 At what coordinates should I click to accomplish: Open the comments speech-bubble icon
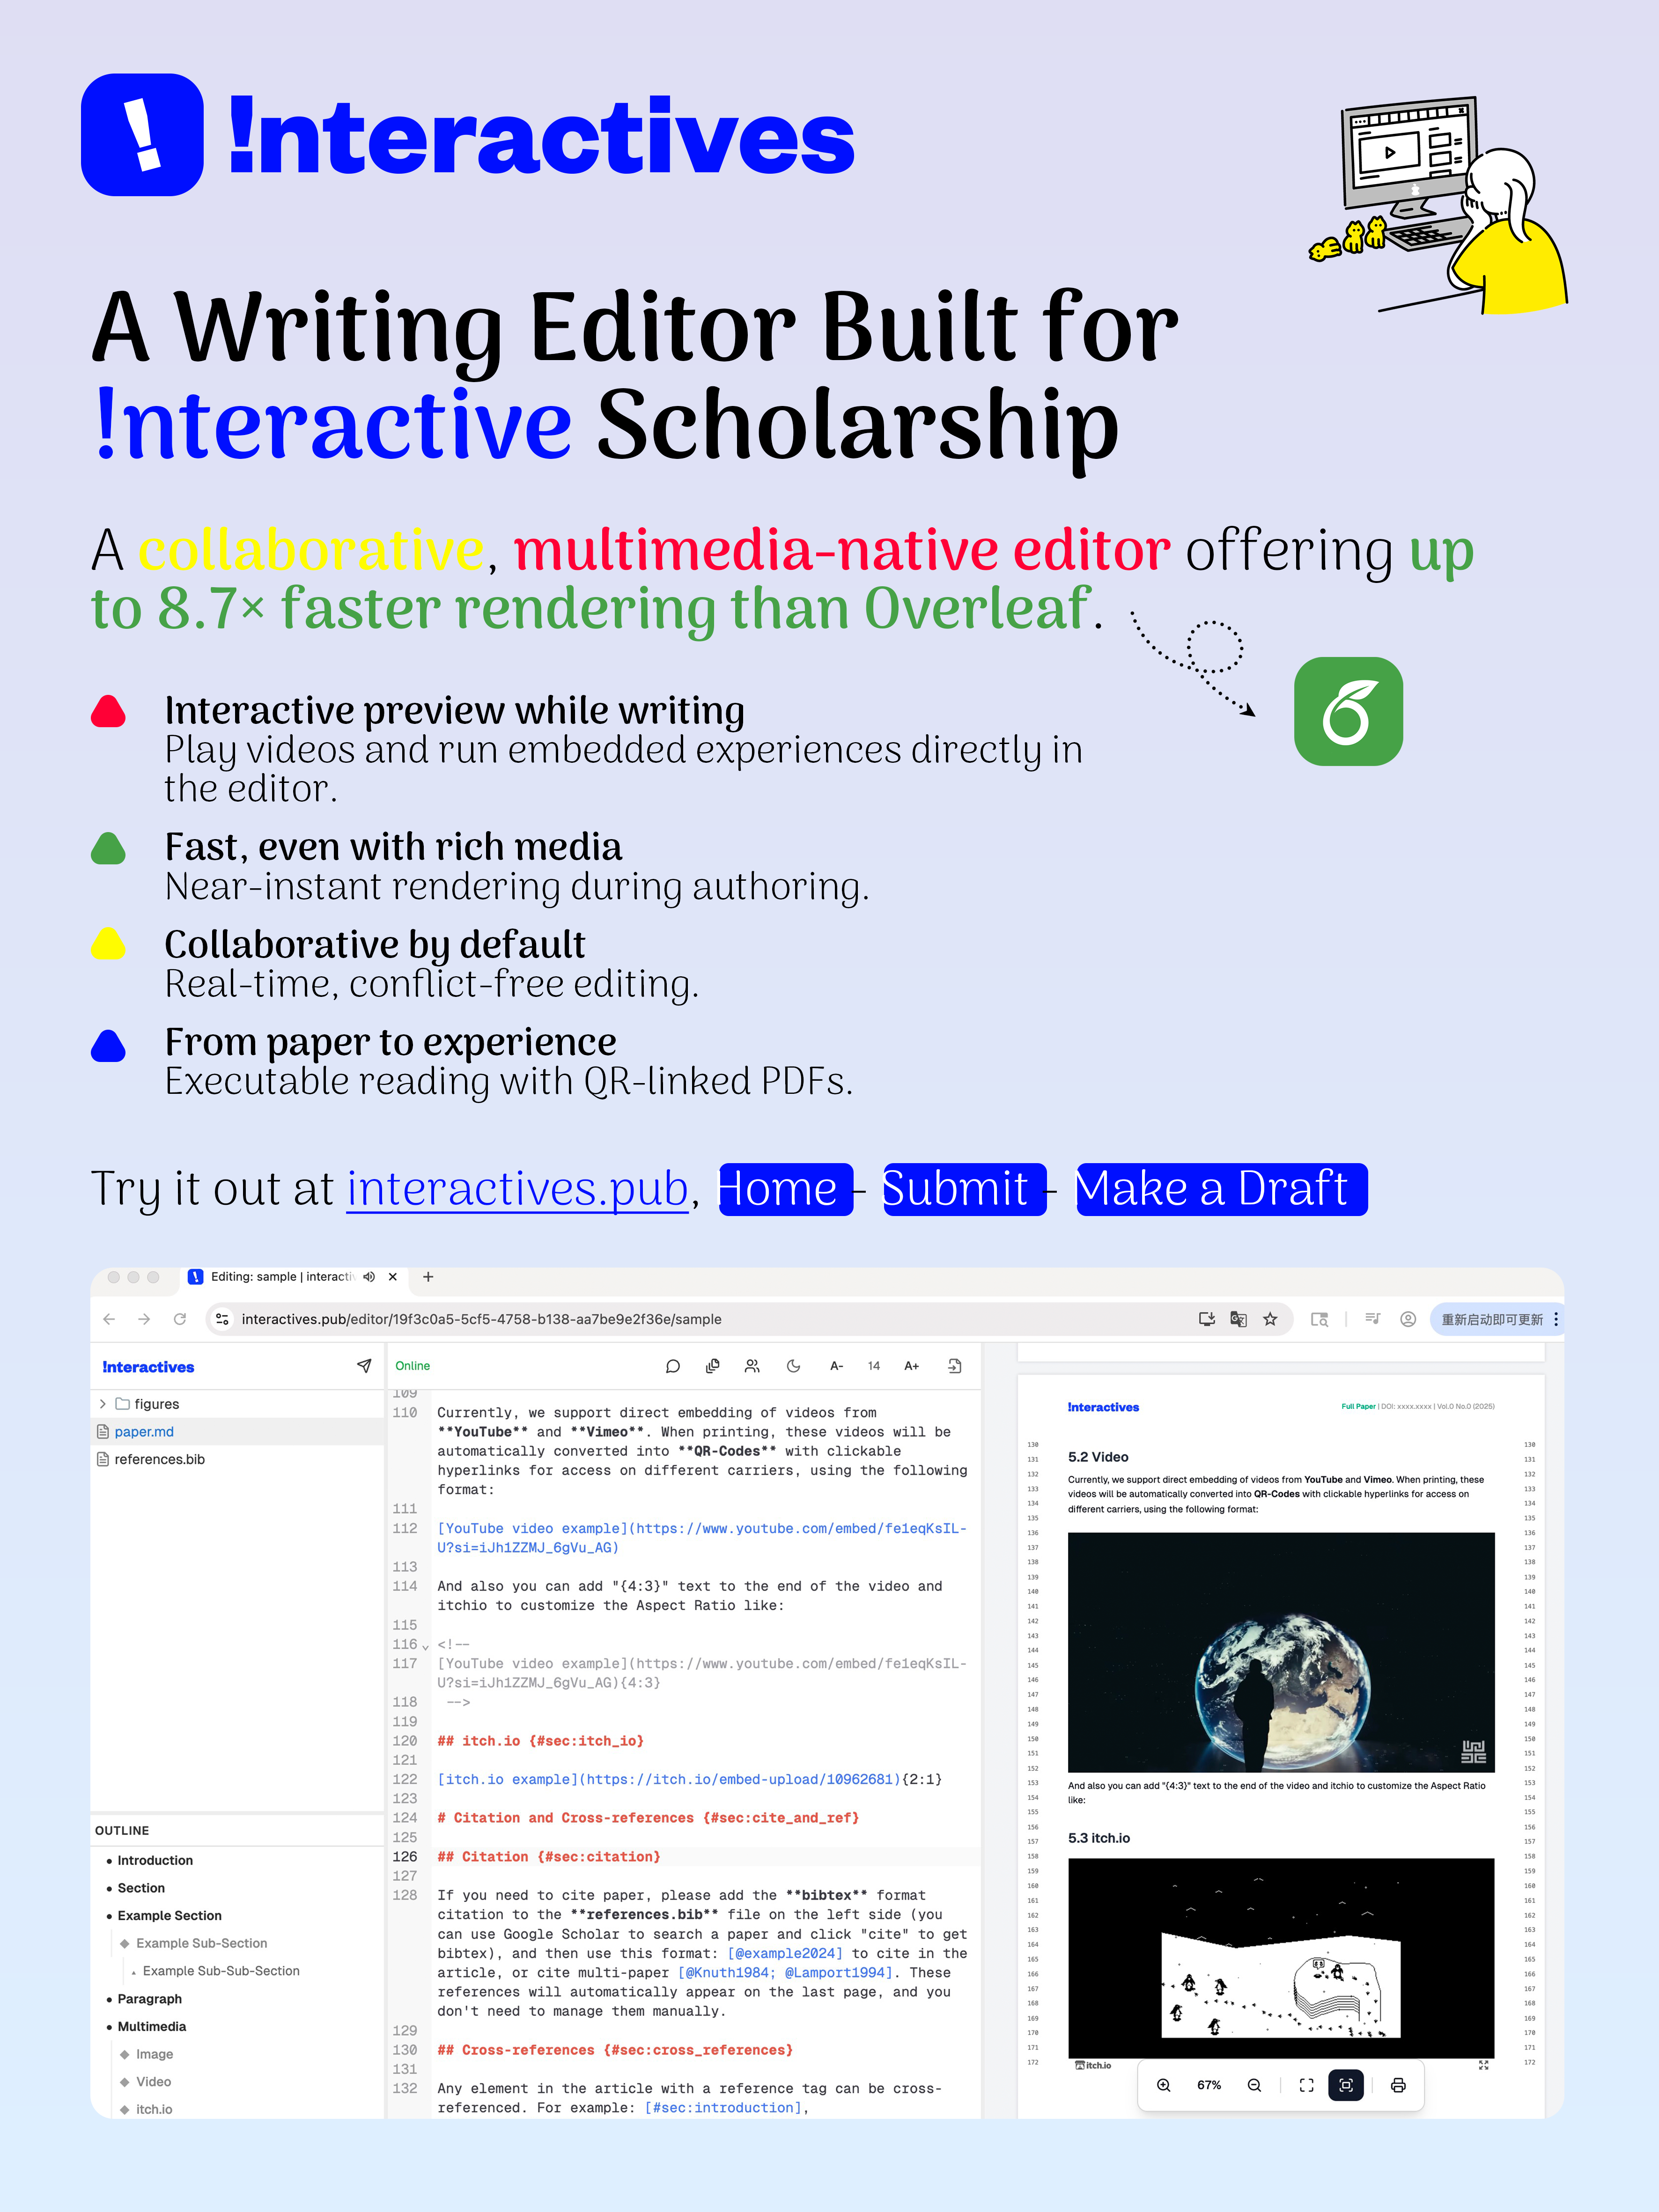(673, 1366)
